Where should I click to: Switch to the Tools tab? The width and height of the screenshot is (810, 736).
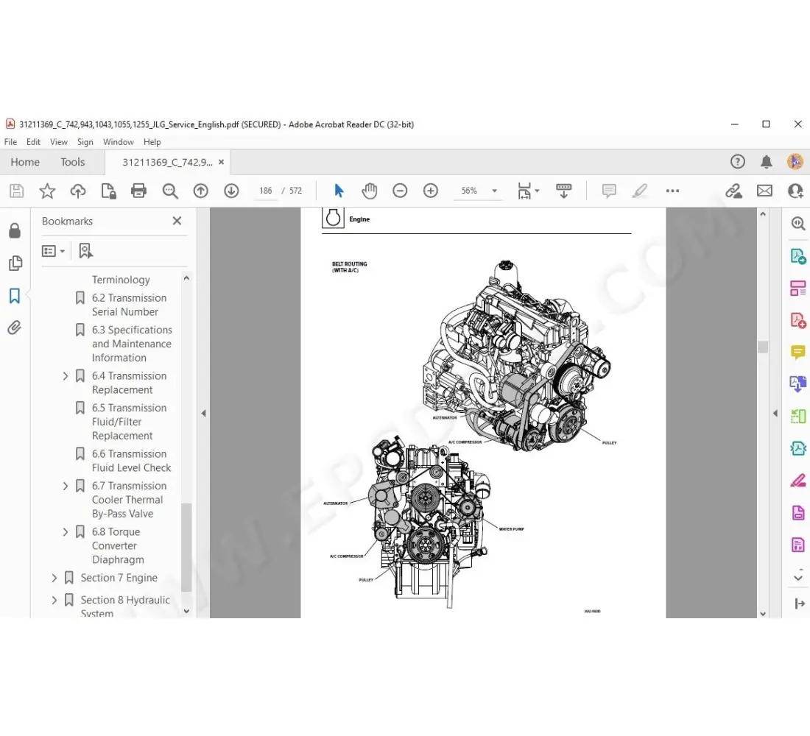pos(72,162)
